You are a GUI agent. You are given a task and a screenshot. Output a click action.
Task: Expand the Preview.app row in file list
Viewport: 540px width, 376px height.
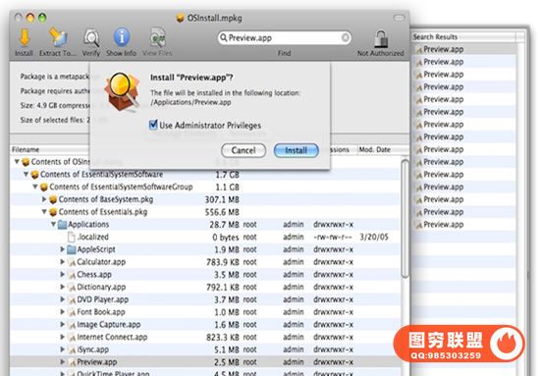[62, 362]
